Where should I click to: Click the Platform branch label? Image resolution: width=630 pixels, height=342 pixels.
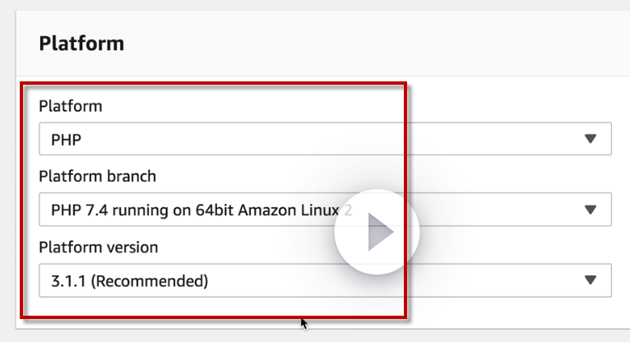pyautogui.click(x=97, y=176)
